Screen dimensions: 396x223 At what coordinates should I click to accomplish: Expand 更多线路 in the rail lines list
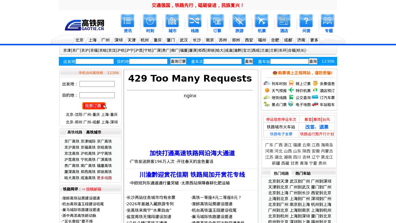[x=104, y=178]
